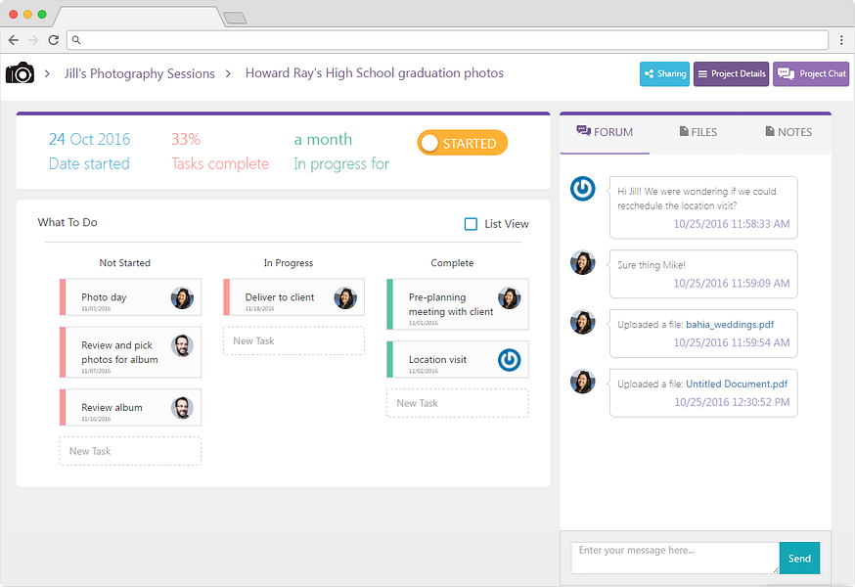Click the camera logo icon

click(x=20, y=72)
